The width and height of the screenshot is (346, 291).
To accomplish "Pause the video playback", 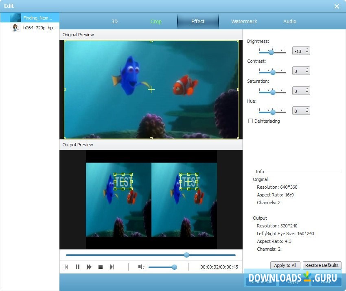I will point(77,267).
